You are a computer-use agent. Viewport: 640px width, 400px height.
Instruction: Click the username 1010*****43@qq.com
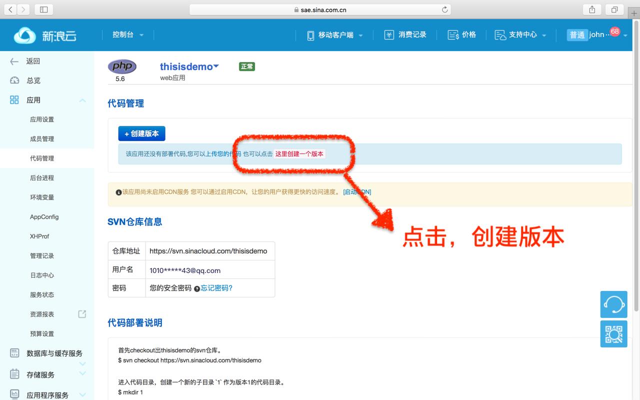[x=185, y=270]
